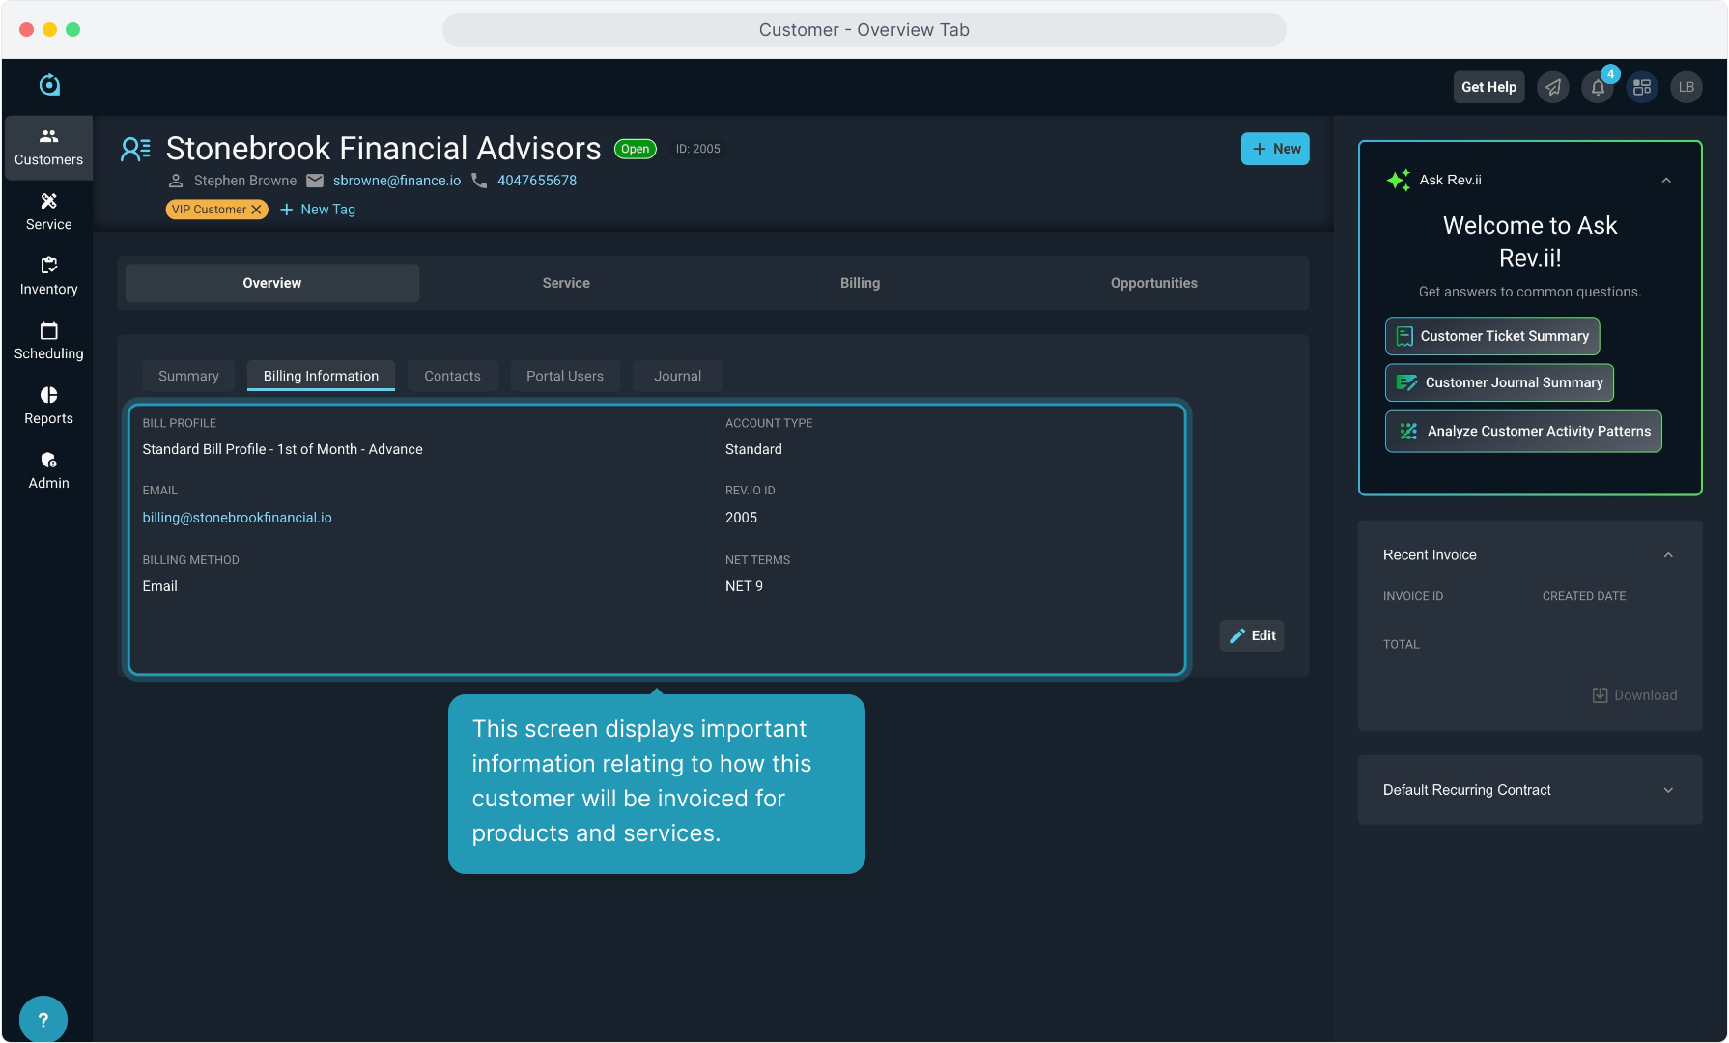The width and height of the screenshot is (1729, 1043).
Task: Remove the VIP Customer tag
Action: click(x=256, y=210)
